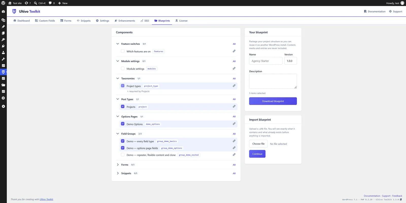The image size is (406, 203).
Task: Open the License tab
Action: pyautogui.click(x=181, y=21)
